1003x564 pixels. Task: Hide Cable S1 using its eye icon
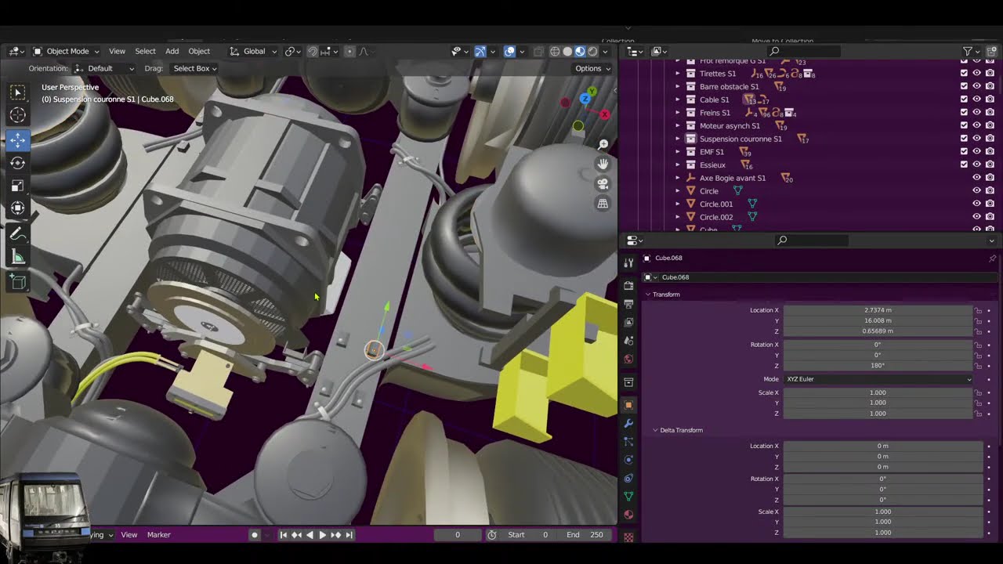[x=977, y=99]
